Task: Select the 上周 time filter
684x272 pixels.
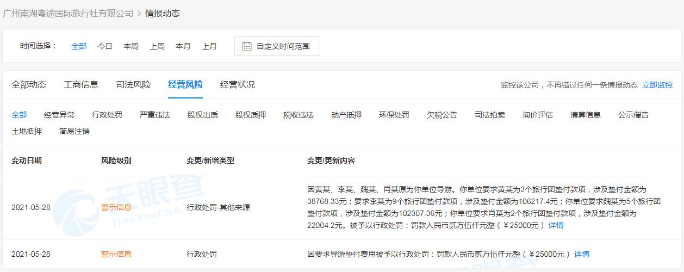Action: [x=157, y=46]
